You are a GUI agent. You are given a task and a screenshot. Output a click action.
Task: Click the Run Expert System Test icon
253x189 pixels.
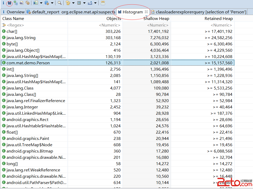tap(36, 3)
